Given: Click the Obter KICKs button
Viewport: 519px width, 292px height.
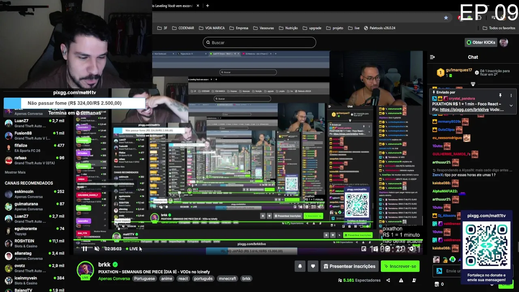Looking at the screenshot, I should (481, 43).
